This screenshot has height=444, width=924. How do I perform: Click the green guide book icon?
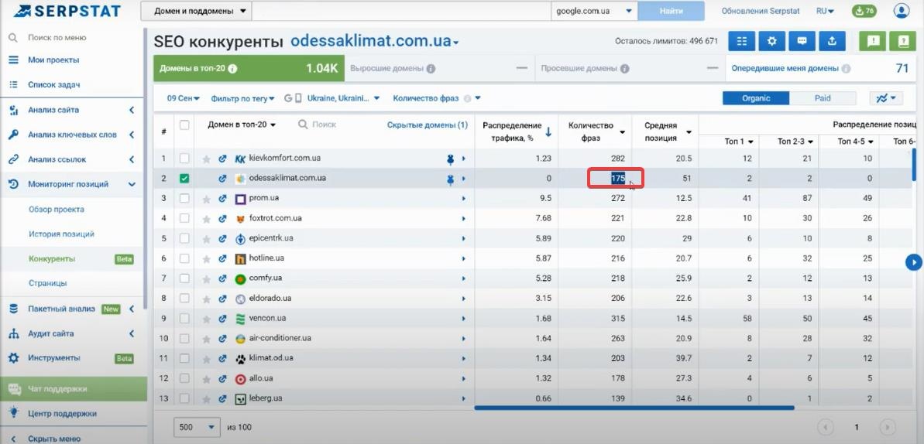click(902, 41)
